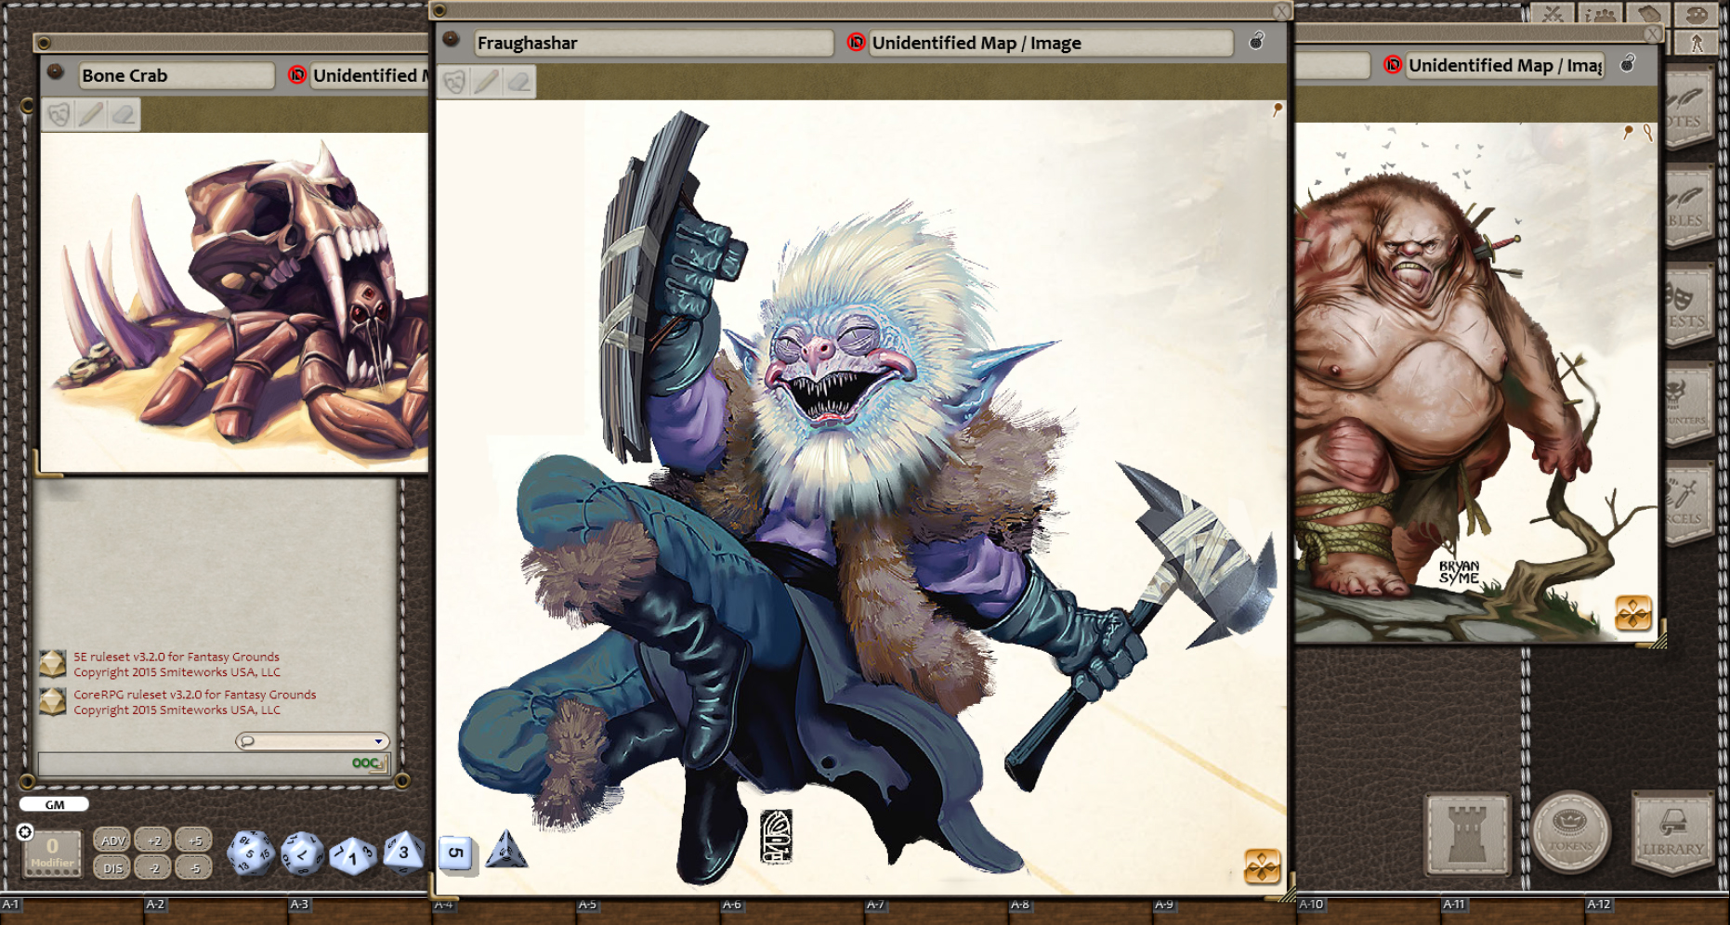Click the mask tool in Bone Crab window
The image size is (1730, 925).
59,114
